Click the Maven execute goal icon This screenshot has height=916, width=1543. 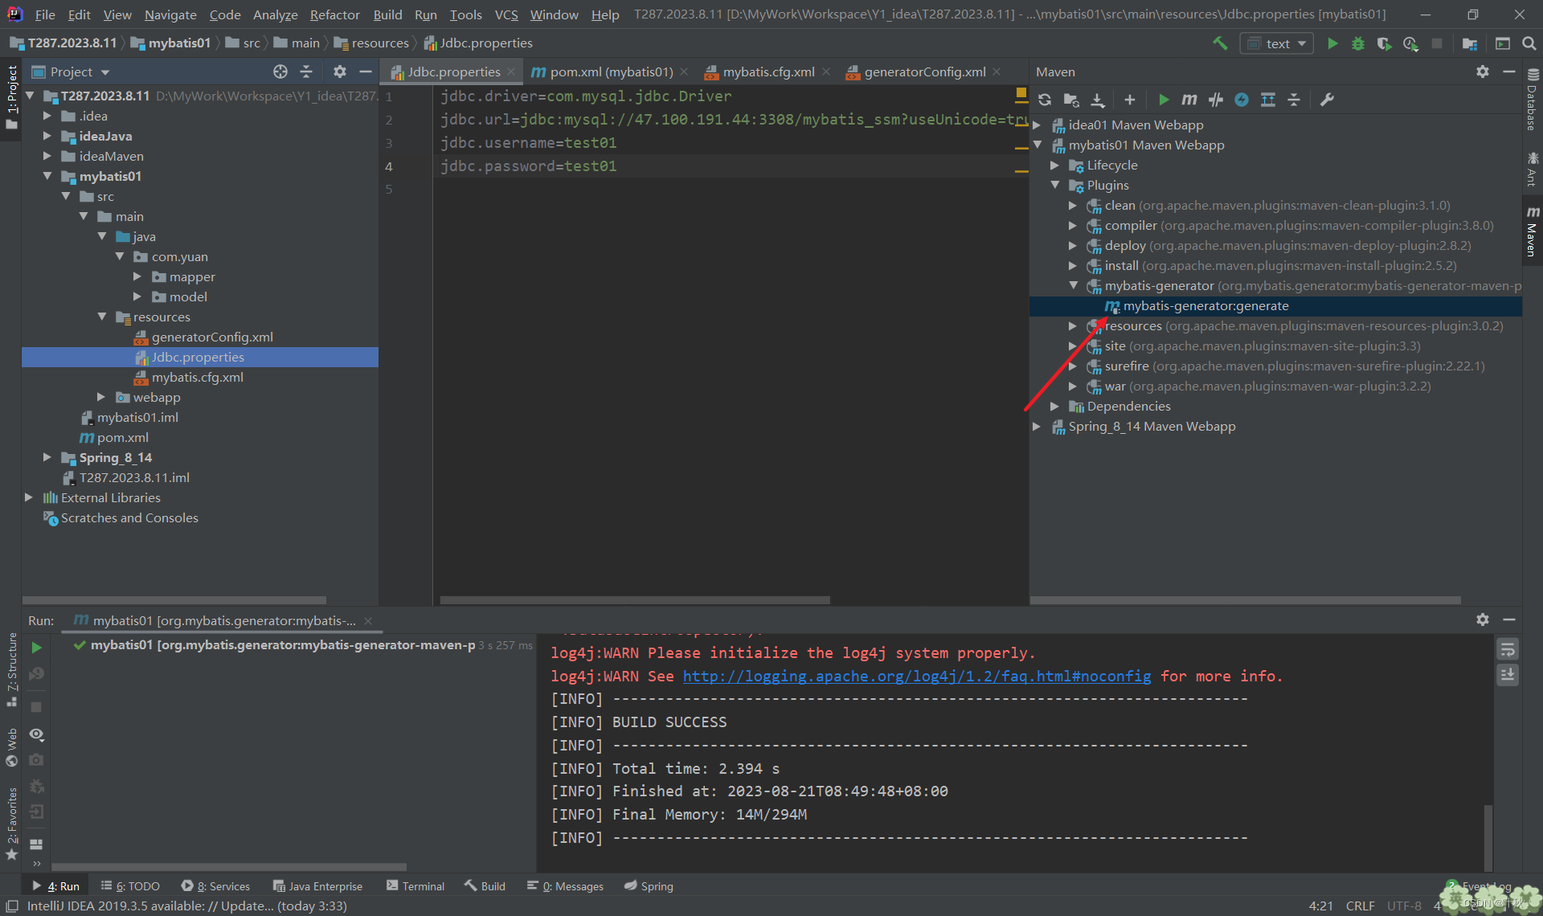(1188, 100)
